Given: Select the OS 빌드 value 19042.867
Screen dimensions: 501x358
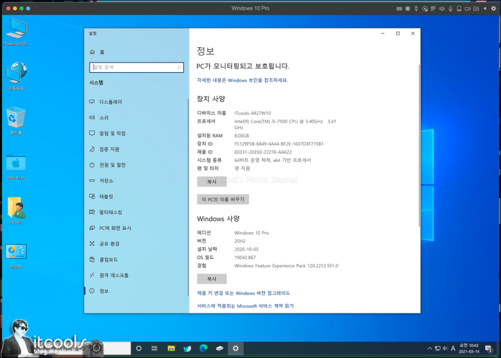Looking at the screenshot, I should [x=245, y=258].
